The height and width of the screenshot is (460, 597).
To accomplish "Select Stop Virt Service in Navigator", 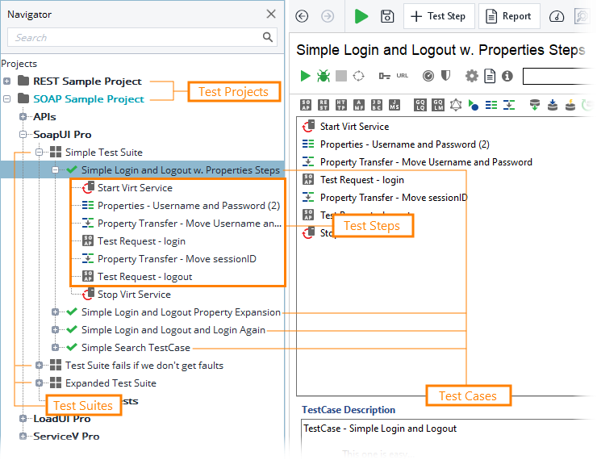I will click(134, 295).
